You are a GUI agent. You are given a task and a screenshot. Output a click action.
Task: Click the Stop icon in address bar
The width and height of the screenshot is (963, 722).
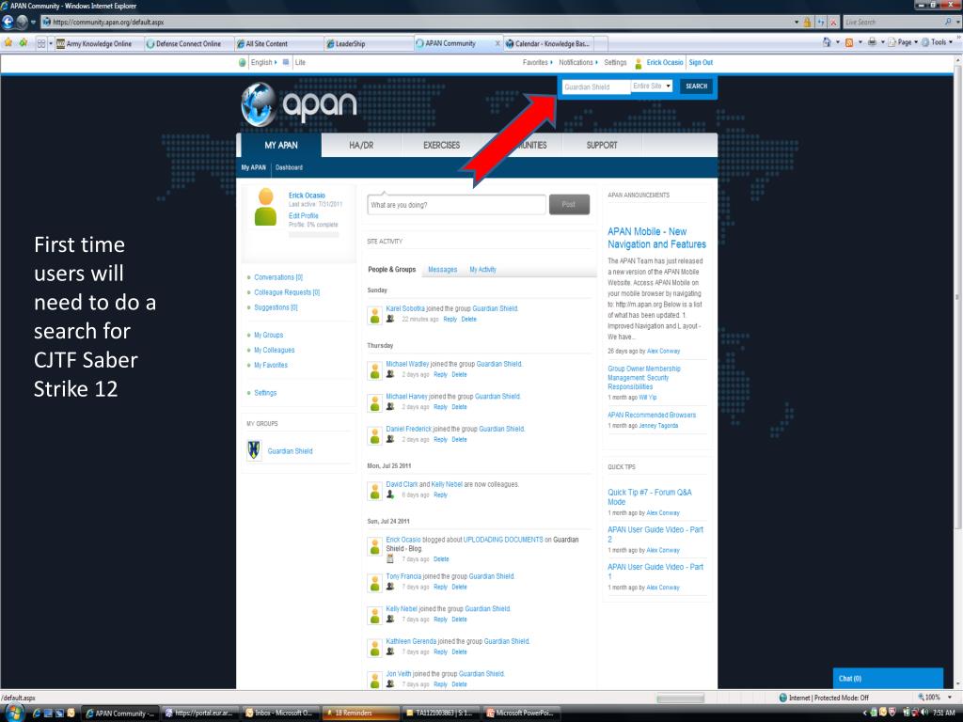tap(833, 23)
